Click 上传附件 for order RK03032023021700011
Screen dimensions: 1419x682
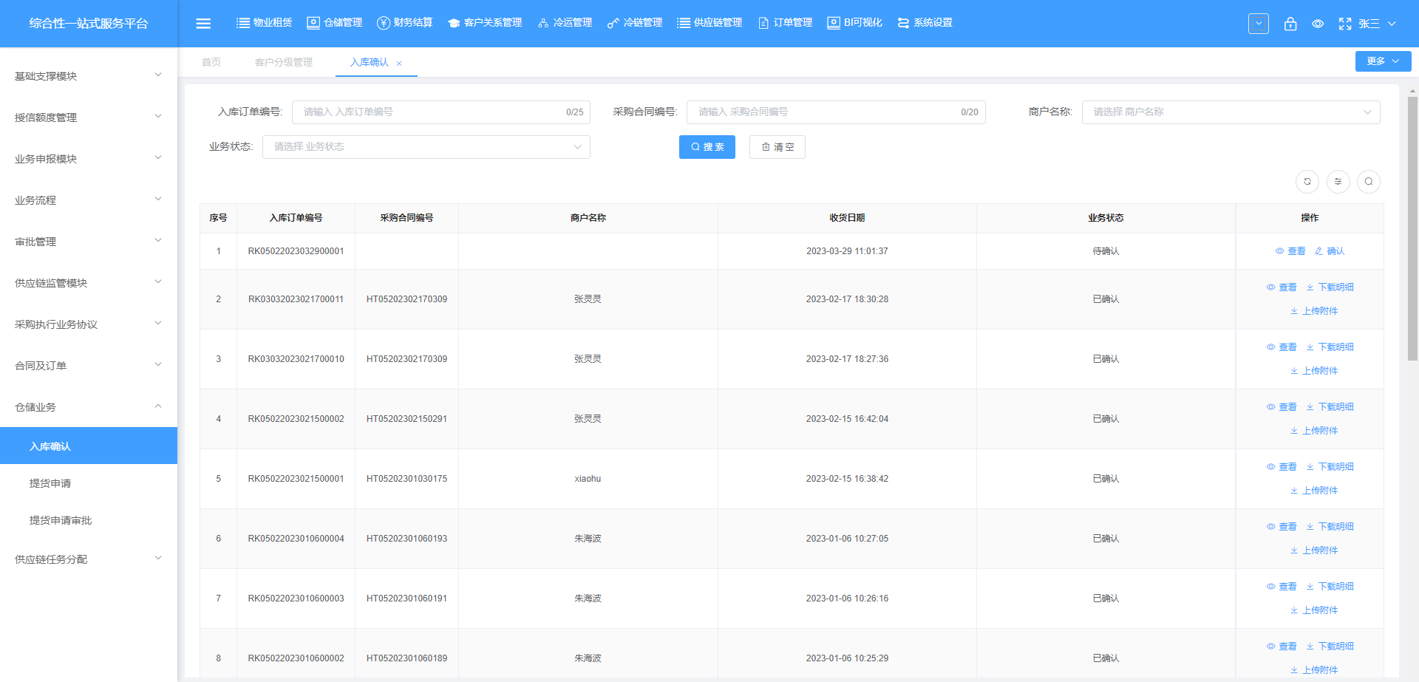[1314, 311]
